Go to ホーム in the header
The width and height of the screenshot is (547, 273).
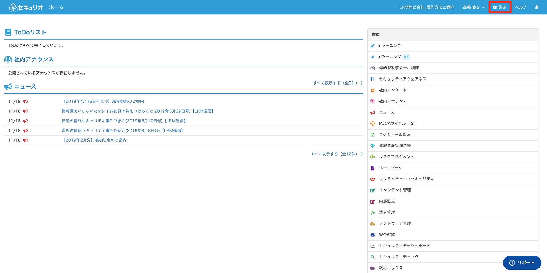[x=56, y=7]
